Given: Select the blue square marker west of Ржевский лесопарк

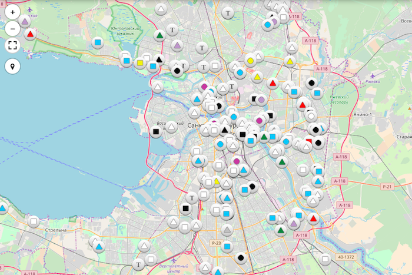Looking at the screenshot, I should pyautogui.click(x=317, y=92).
